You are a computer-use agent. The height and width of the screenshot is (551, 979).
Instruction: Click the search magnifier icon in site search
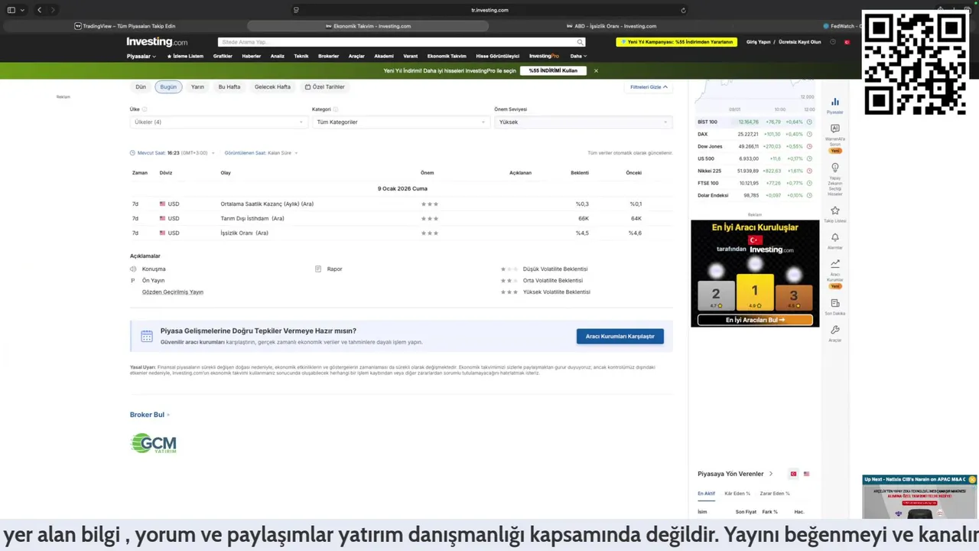coord(580,42)
